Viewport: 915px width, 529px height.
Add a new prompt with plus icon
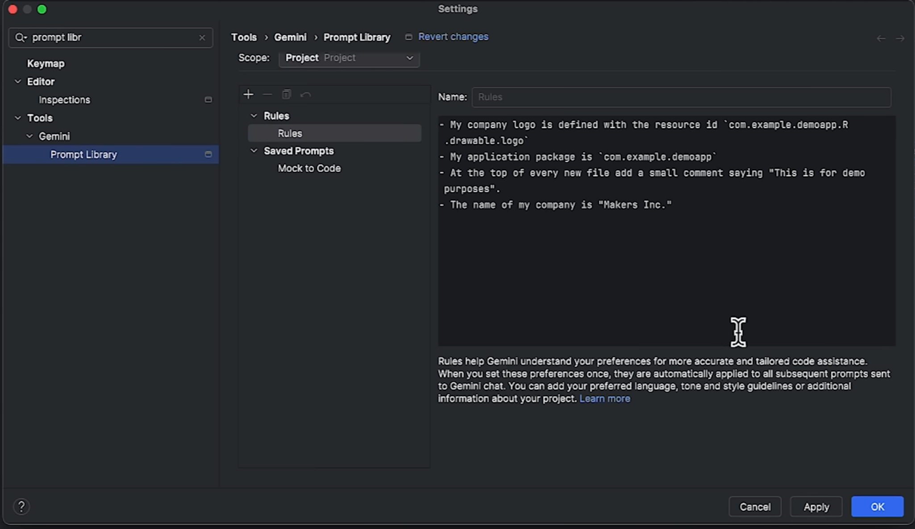248,94
